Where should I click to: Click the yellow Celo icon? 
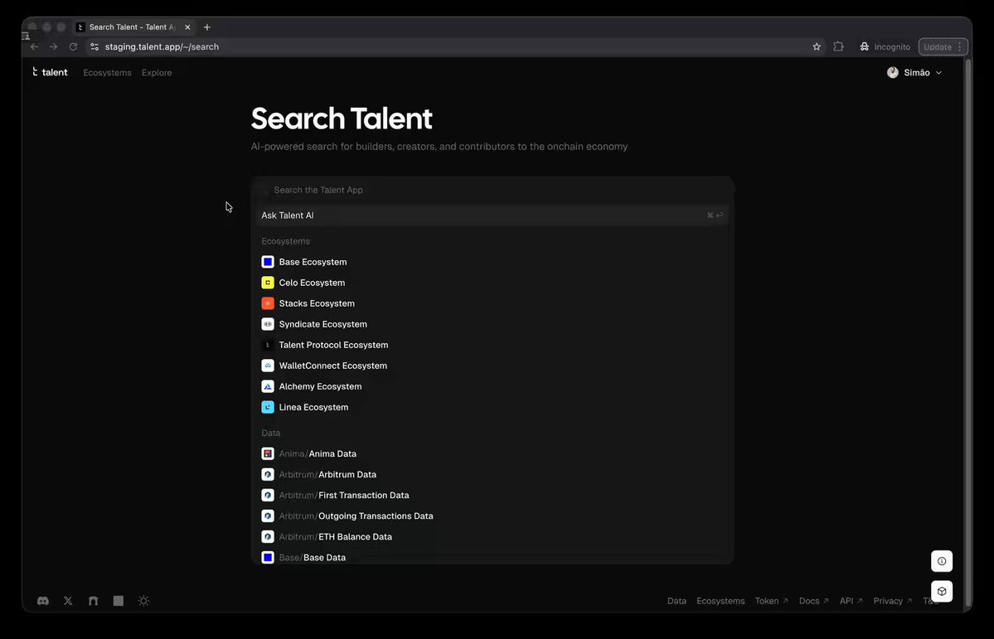[x=268, y=283]
